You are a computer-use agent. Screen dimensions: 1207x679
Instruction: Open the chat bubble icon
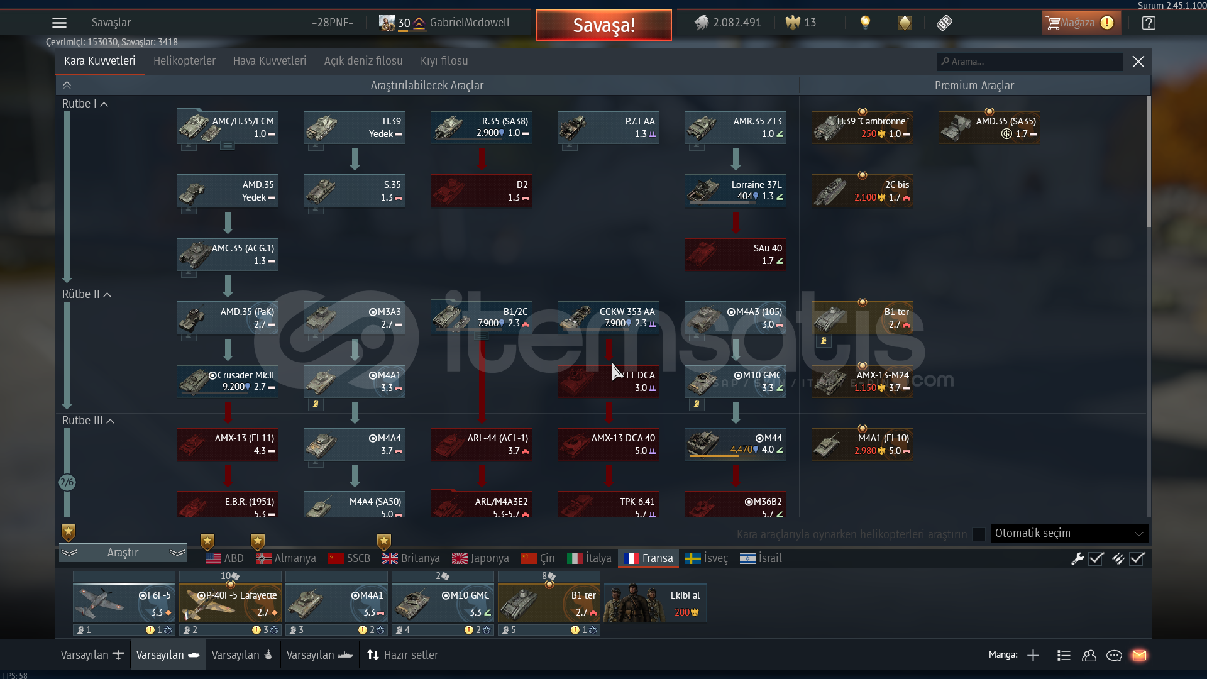point(1114,655)
